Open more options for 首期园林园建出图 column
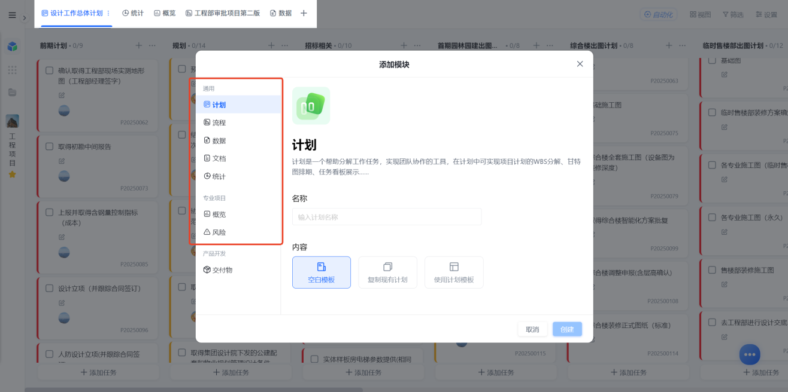Image resolution: width=788 pixels, height=392 pixels. pos(549,45)
